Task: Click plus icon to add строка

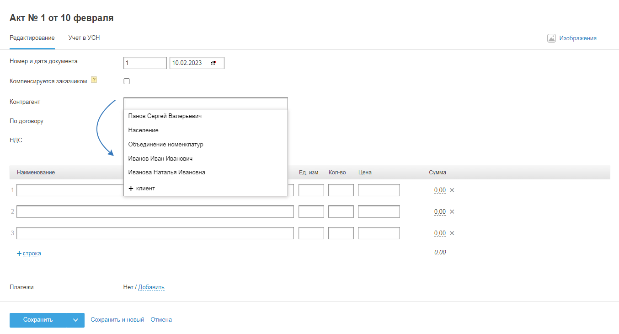Action: tap(19, 253)
